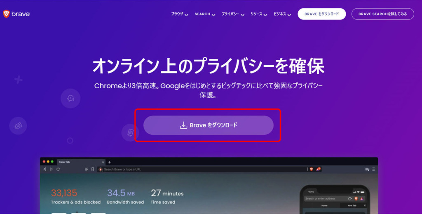Click the reload icon in mockup toolbar
Image resolution: width=422 pixels, height=214 pixels.
tap(58, 169)
